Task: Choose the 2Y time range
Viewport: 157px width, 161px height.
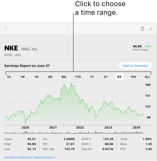Action: (105, 77)
